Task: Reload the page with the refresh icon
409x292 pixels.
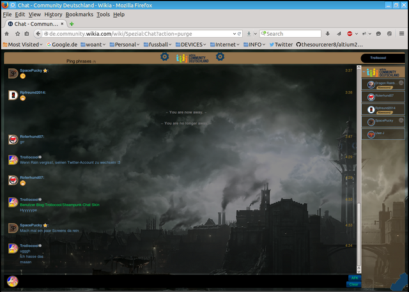Action: (239, 34)
